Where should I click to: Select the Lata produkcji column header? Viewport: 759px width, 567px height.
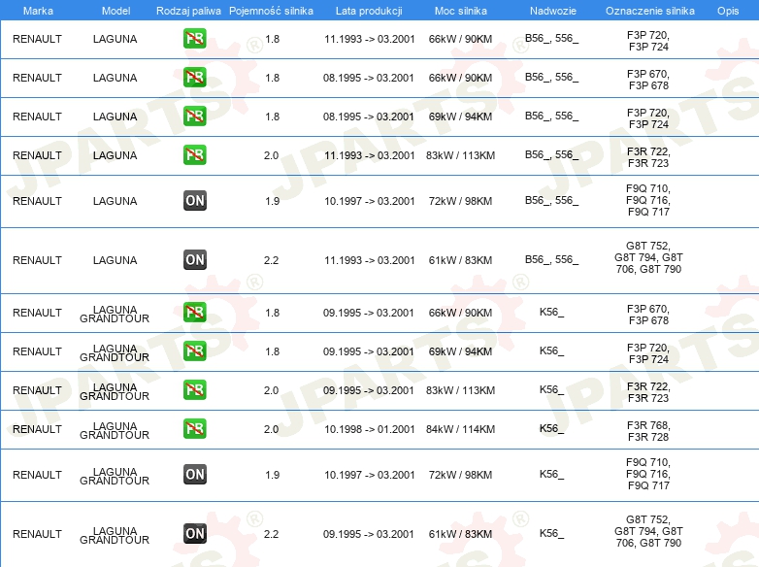[x=369, y=11]
